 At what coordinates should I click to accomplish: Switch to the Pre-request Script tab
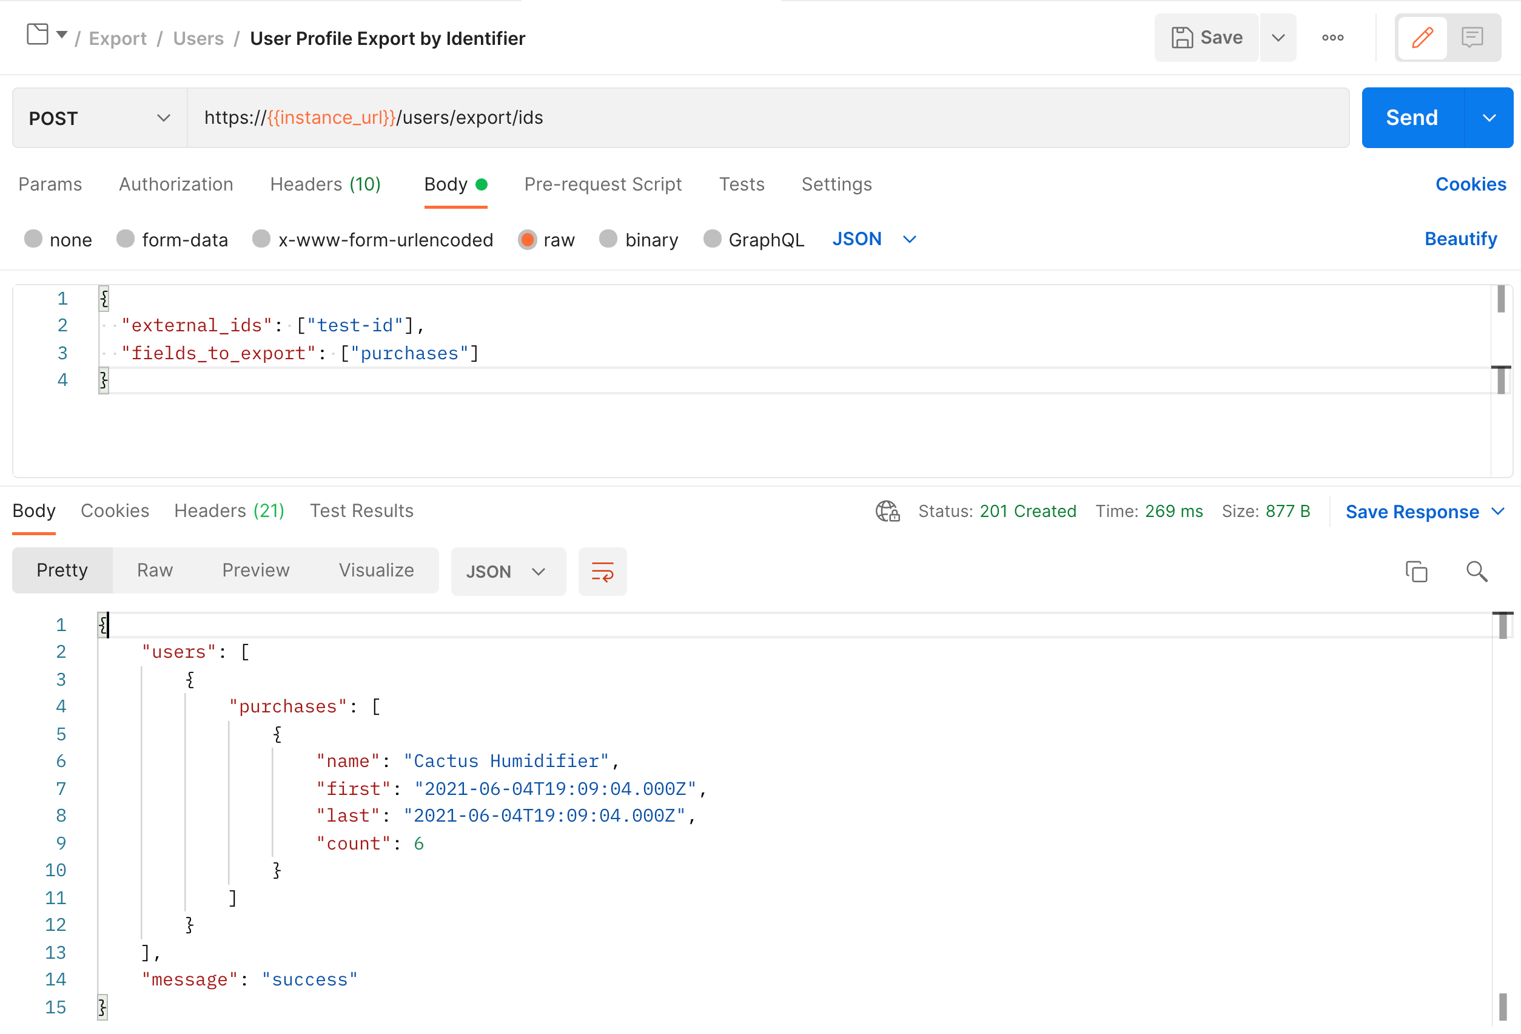click(602, 184)
